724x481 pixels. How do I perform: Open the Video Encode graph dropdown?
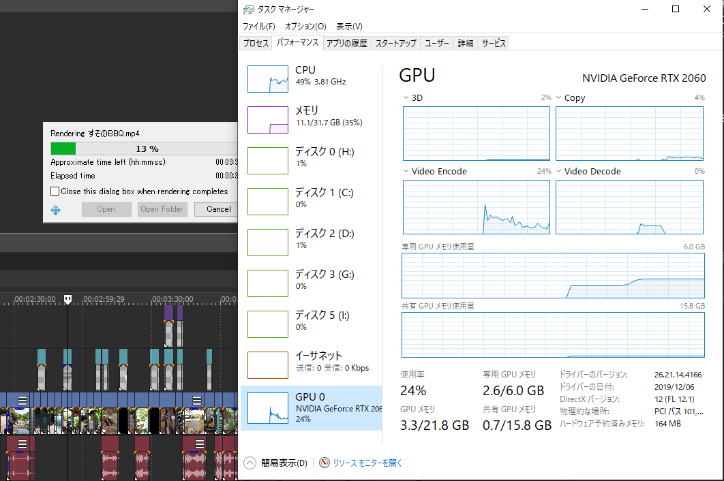click(x=406, y=172)
